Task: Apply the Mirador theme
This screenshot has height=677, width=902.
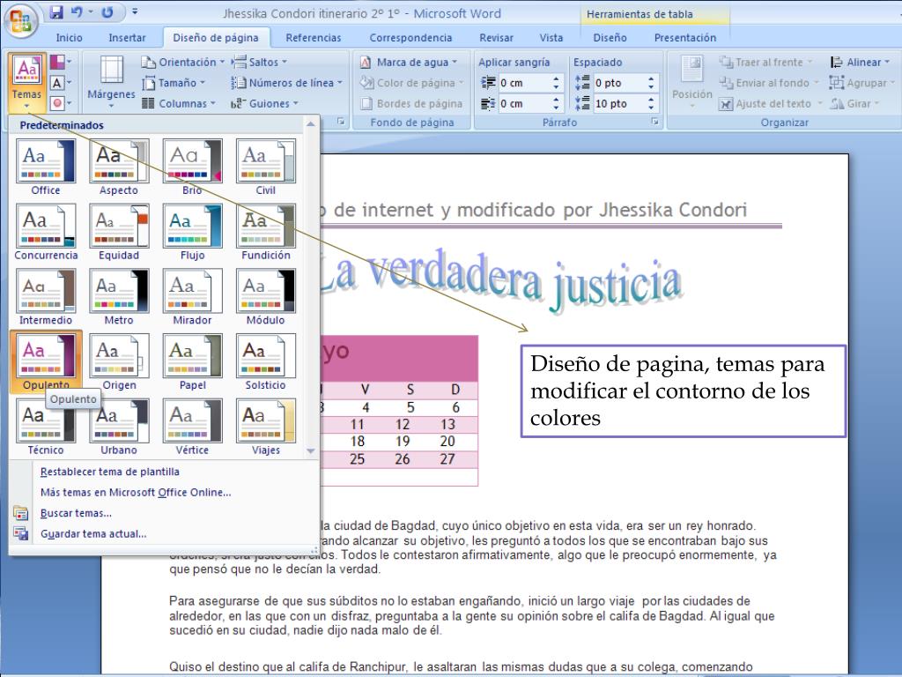Action: pos(192,297)
